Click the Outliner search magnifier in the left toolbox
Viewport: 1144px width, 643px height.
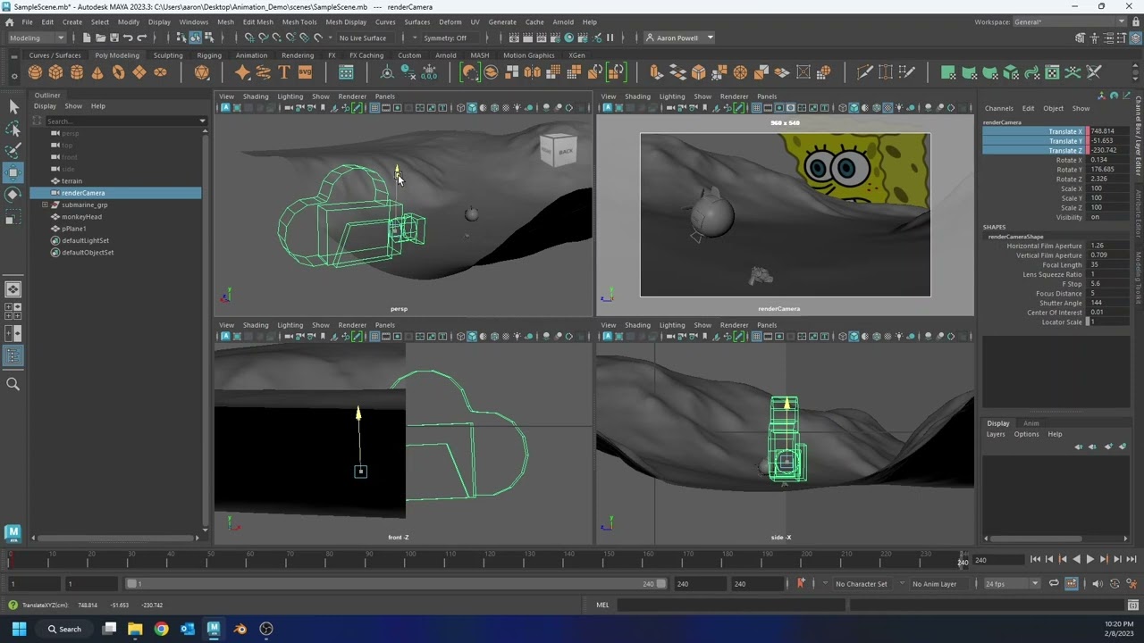pyautogui.click(x=13, y=384)
